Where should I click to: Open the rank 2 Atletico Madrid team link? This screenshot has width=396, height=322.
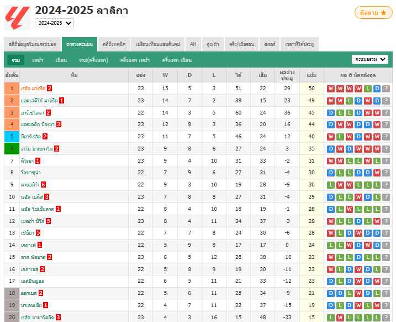click(39, 101)
